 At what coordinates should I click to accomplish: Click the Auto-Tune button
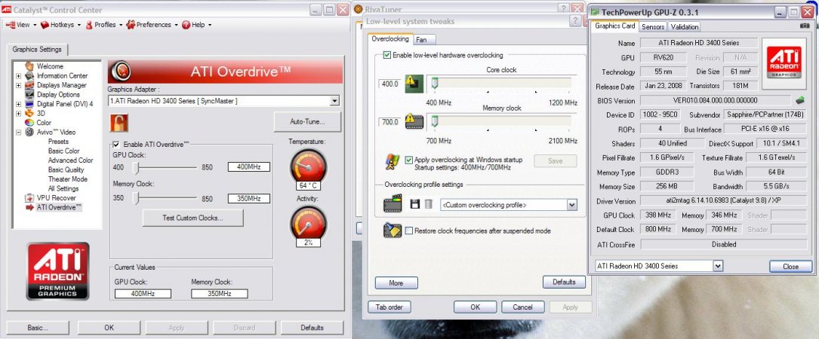307,121
